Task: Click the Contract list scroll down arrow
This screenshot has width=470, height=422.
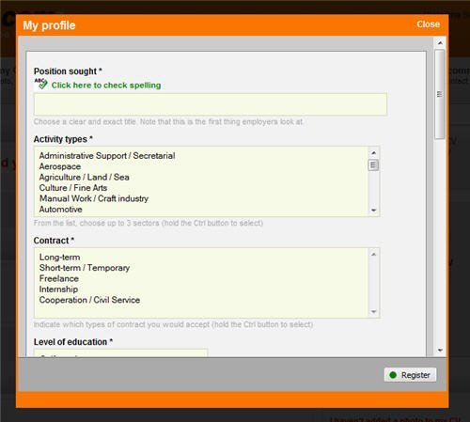Action: [373, 311]
